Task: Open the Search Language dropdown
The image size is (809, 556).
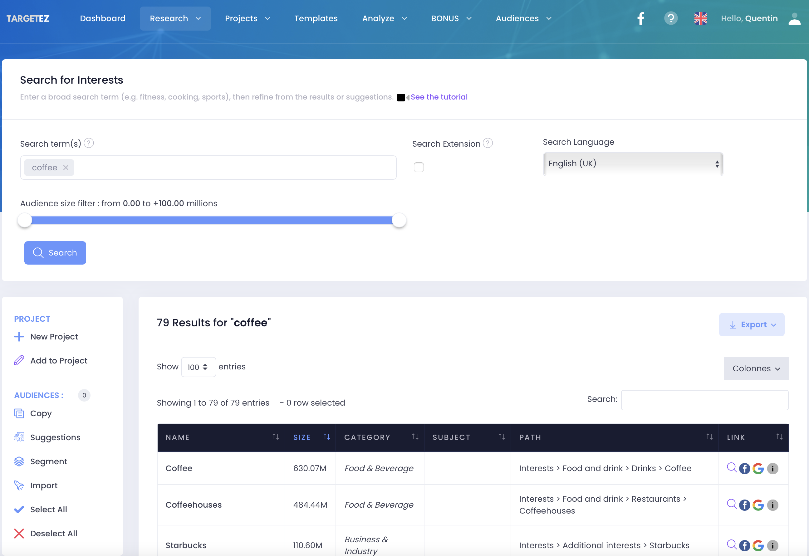Action: (x=633, y=164)
